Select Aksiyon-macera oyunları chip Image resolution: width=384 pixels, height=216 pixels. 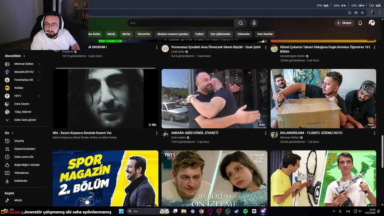(173, 34)
